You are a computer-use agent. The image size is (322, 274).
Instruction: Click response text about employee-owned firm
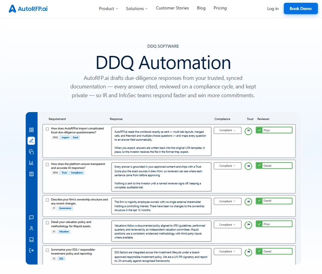[x=161, y=206]
